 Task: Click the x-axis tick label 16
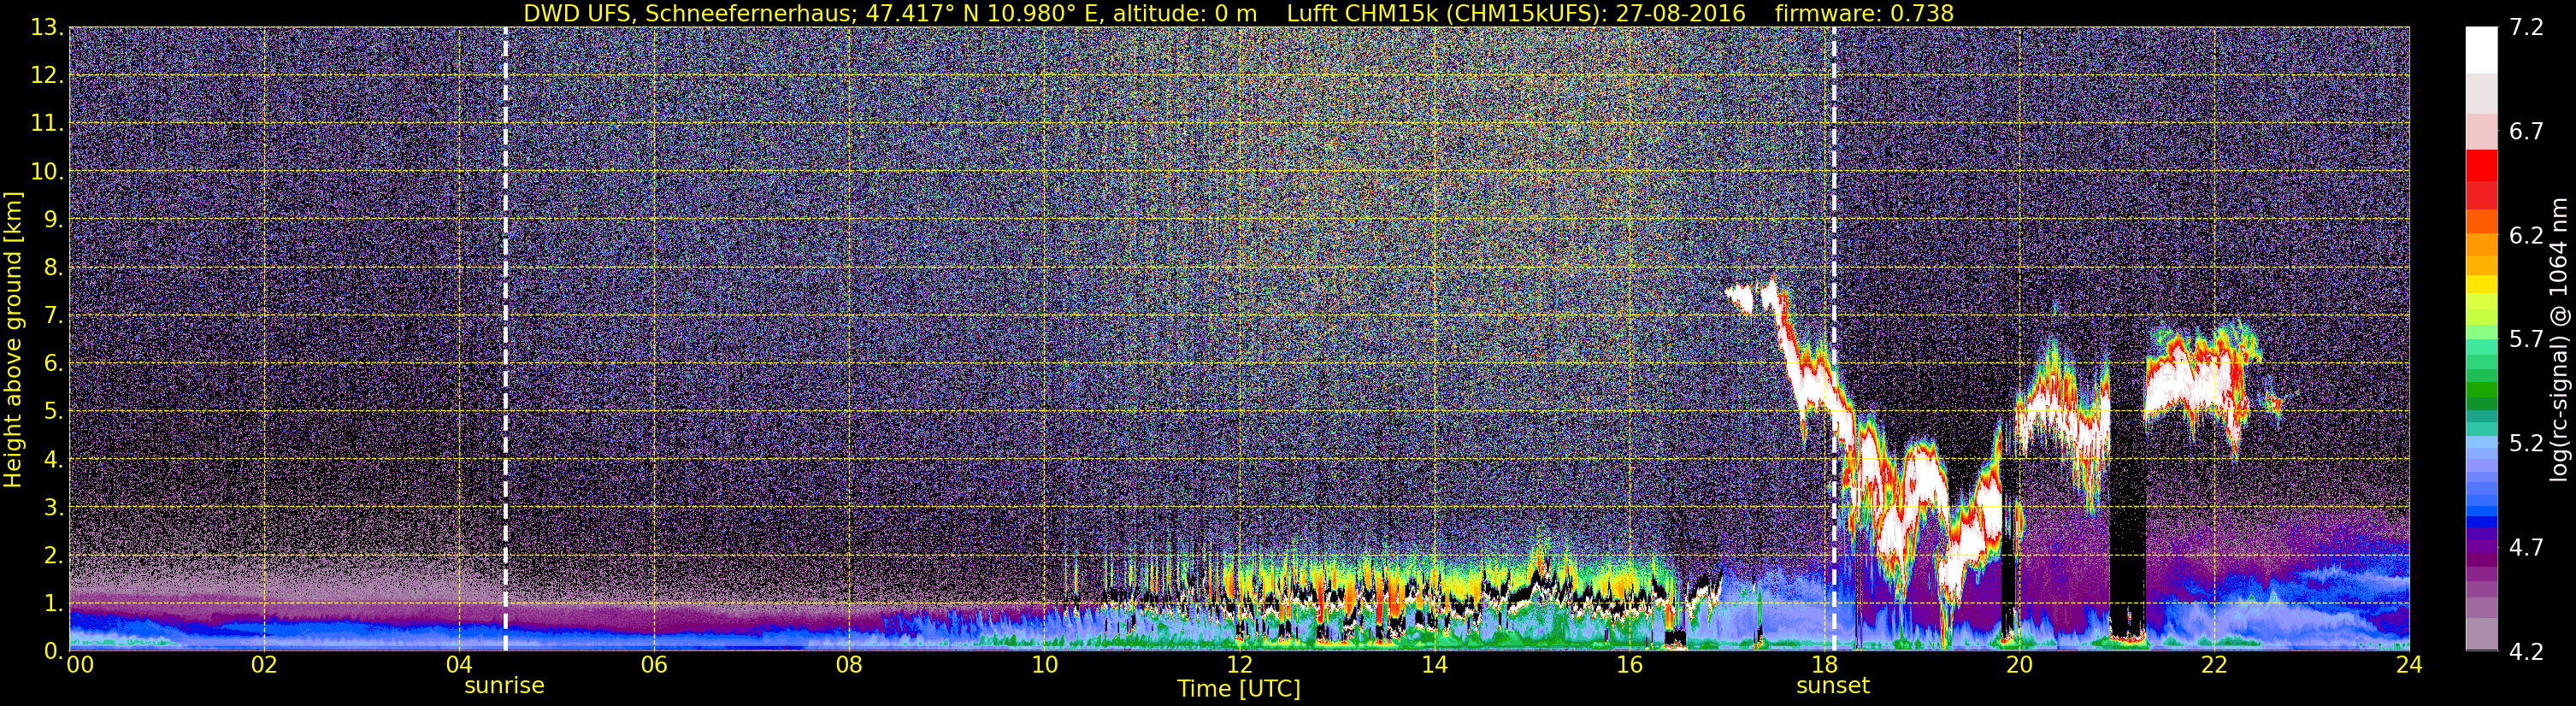(x=1629, y=666)
